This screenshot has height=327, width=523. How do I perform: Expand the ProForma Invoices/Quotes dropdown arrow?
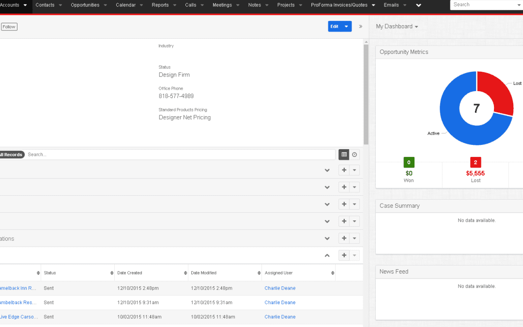[373, 5]
